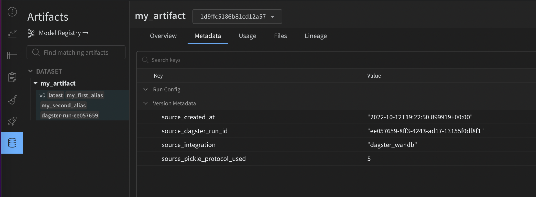Click the my_second_alias tag

(x=64, y=106)
